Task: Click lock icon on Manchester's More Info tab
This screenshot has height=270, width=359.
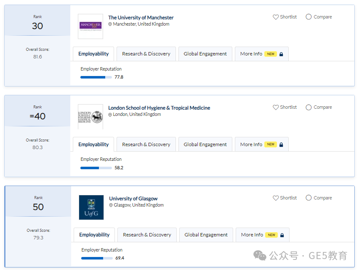Action: 281,54
